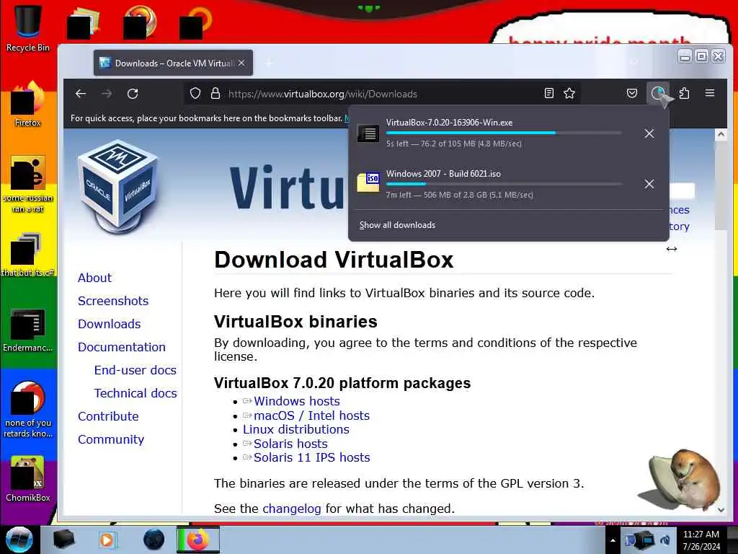
Task: Click the site padlock security icon
Action: (x=215, y=93)
